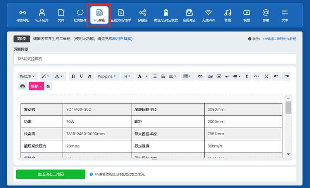Switch to the 电子名片 tab
Screen dimensions: 310x188
42,15
